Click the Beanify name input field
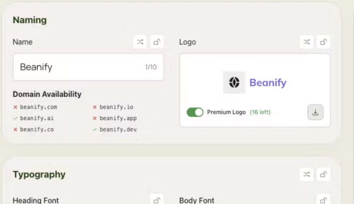 pos(88,67)
